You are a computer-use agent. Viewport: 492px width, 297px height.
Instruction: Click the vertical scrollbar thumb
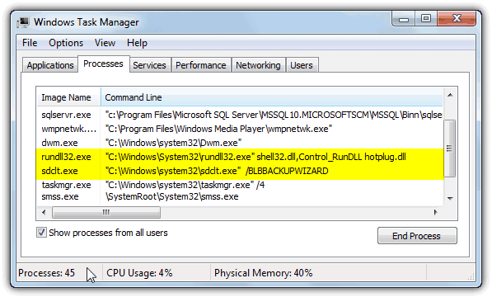click(x=450, y=148)
